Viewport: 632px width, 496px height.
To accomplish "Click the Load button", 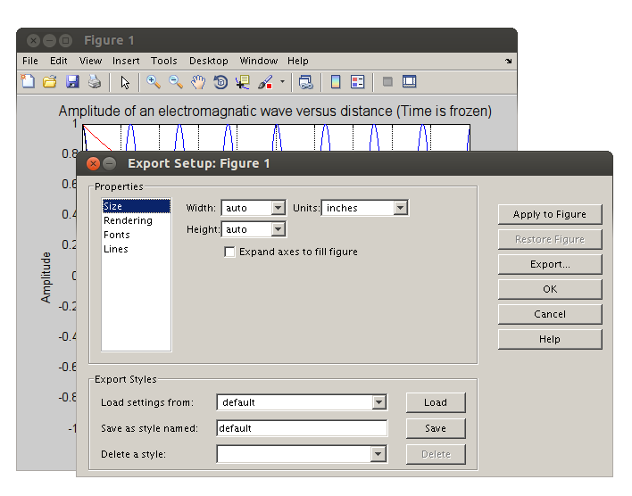I will [x=436, y=402].
